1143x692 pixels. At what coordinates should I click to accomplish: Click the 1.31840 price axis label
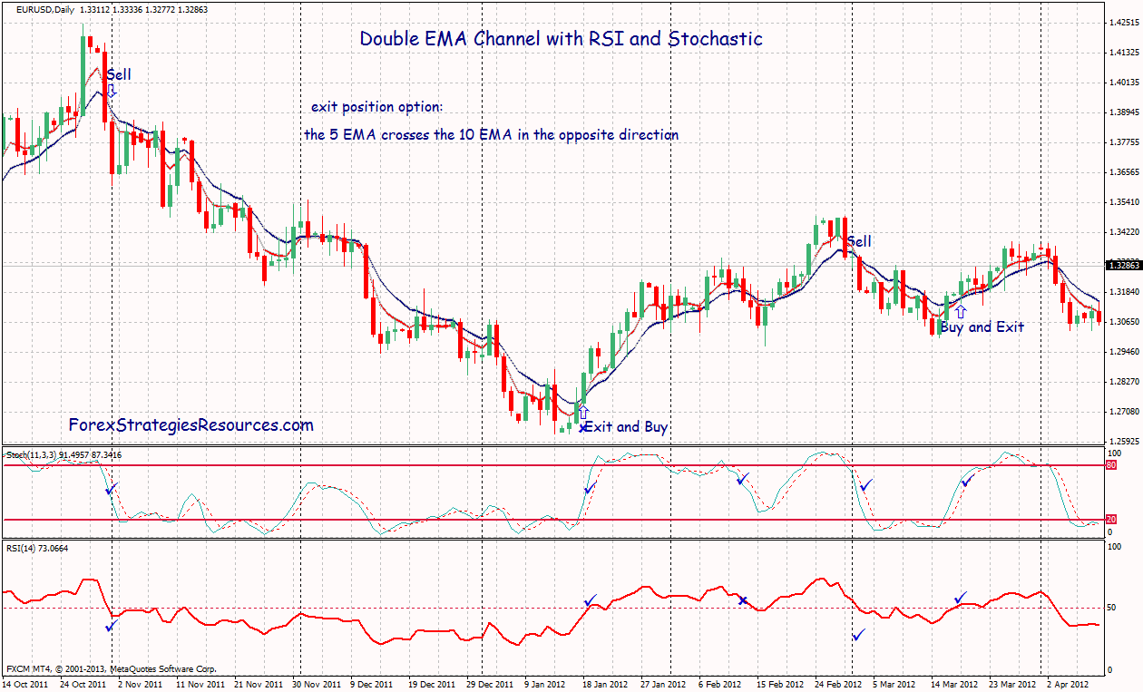[1124, 292]
